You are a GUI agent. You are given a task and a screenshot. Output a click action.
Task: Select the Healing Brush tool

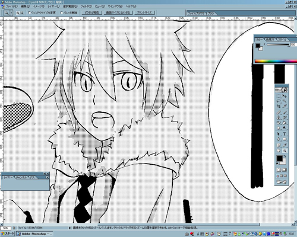click(279, 113)
